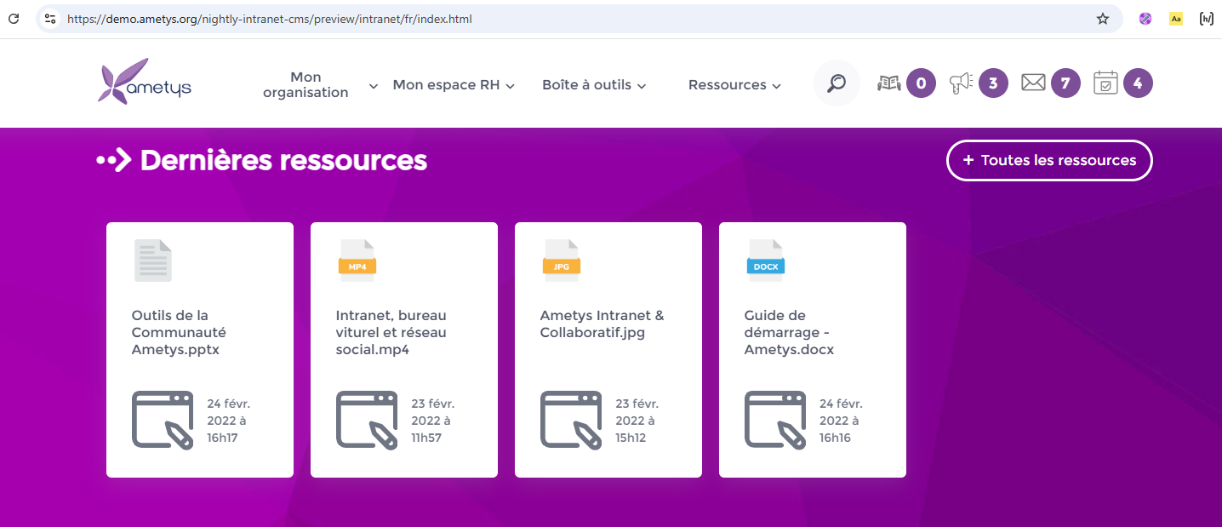The image size is (1222, 527).
Task: Click the MP4 file type icon
Action: 357,261
